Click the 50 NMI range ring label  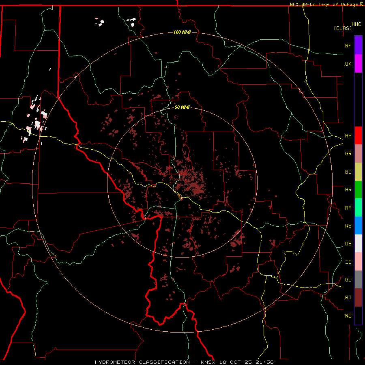pyautogui.click(x=182, y=107)
